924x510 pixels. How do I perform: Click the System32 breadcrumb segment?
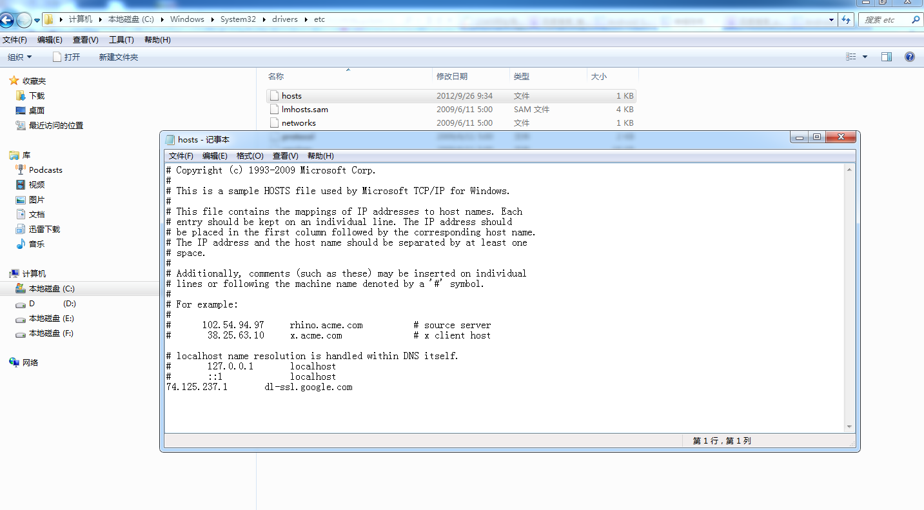point(238,19)
